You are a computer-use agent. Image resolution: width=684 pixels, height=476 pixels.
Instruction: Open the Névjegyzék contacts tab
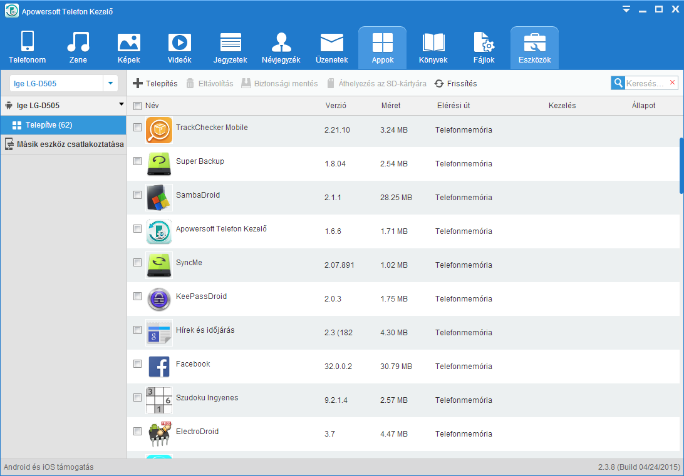pos(281,48)
